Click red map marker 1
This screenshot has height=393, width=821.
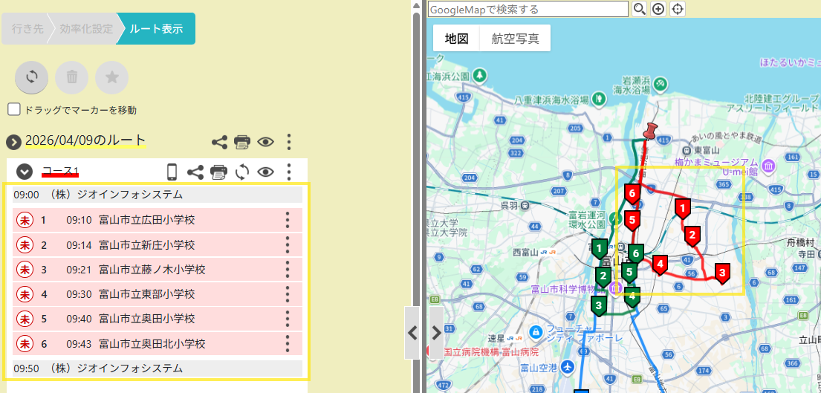point(682,209)
